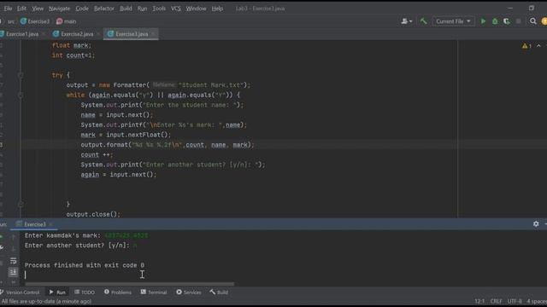The width and height of the screenshot is (547, 307).
Task: Run with coverage icon in toolbar
Action: click(507, 21)
